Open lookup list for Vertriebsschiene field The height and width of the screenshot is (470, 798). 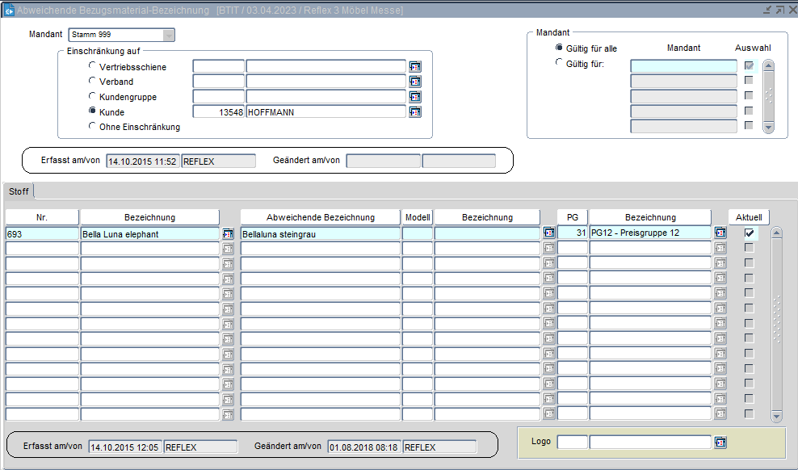[x=415, y=67]
